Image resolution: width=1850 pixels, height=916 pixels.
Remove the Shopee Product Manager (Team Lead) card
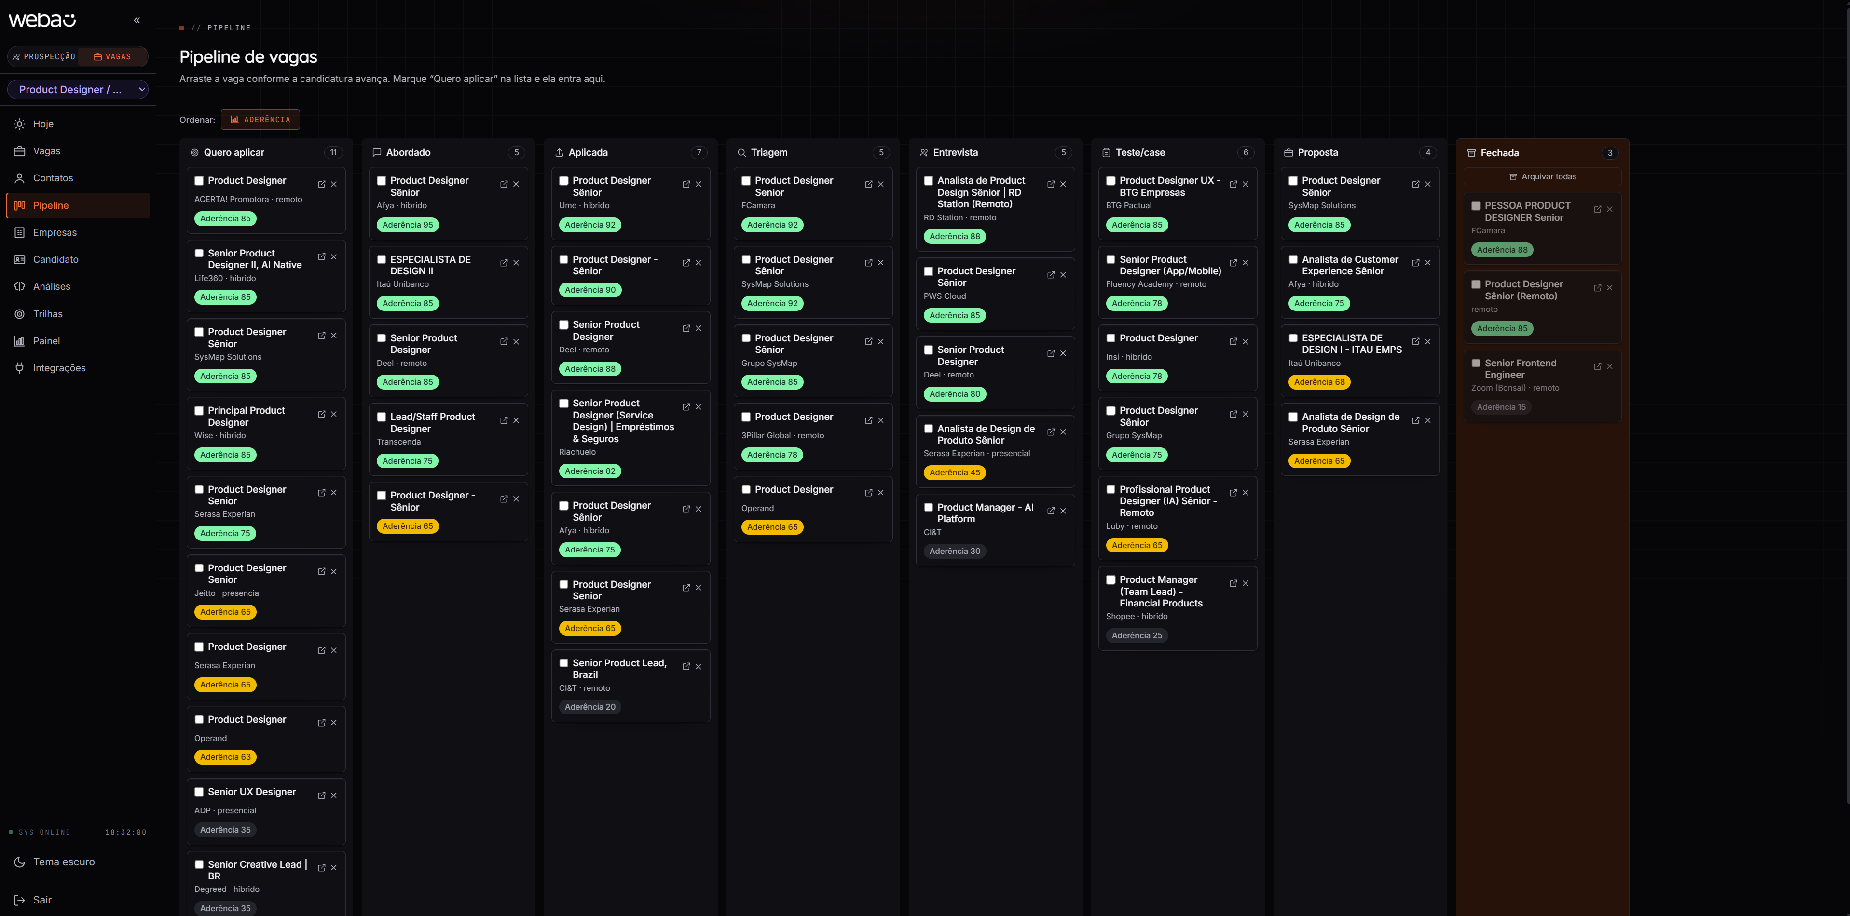[1246, 584]
